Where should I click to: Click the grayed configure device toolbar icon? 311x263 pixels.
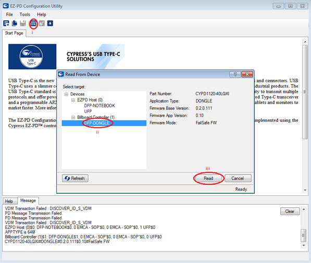coord(42,23)
